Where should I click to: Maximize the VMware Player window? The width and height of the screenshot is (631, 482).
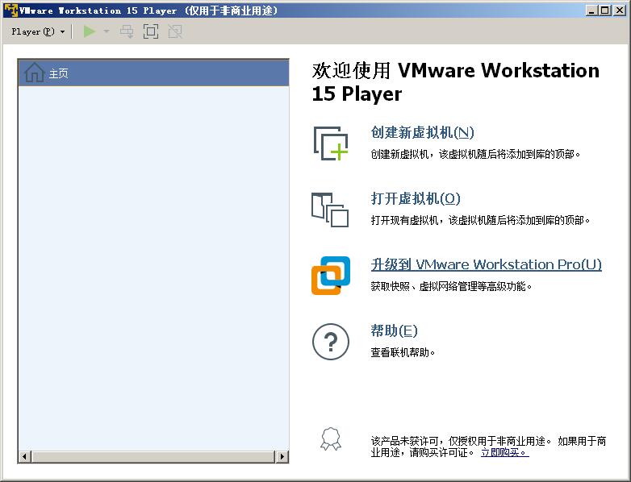[605, 10]
